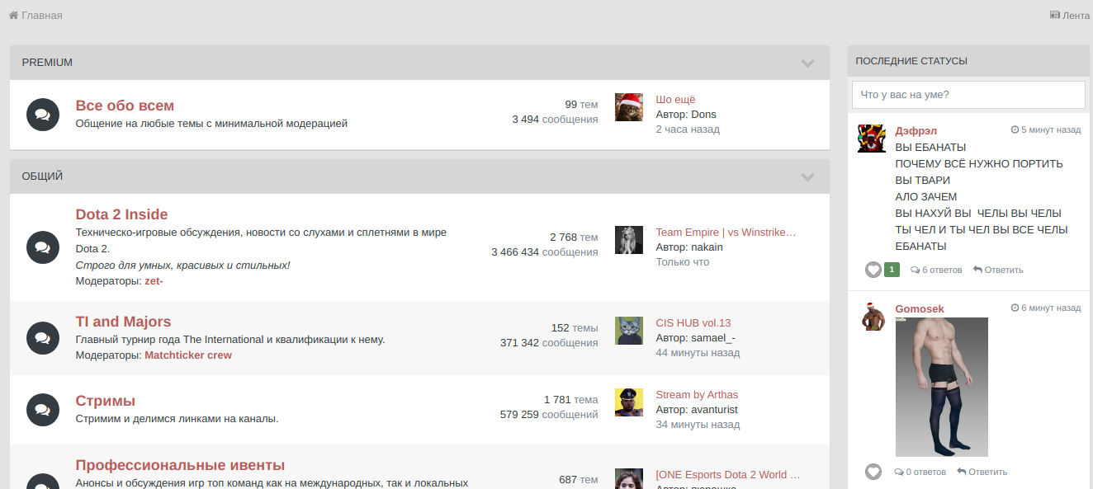Like Gomosek's status with the heart icon
Screen dimensions: 1093x489
point(873,472)
